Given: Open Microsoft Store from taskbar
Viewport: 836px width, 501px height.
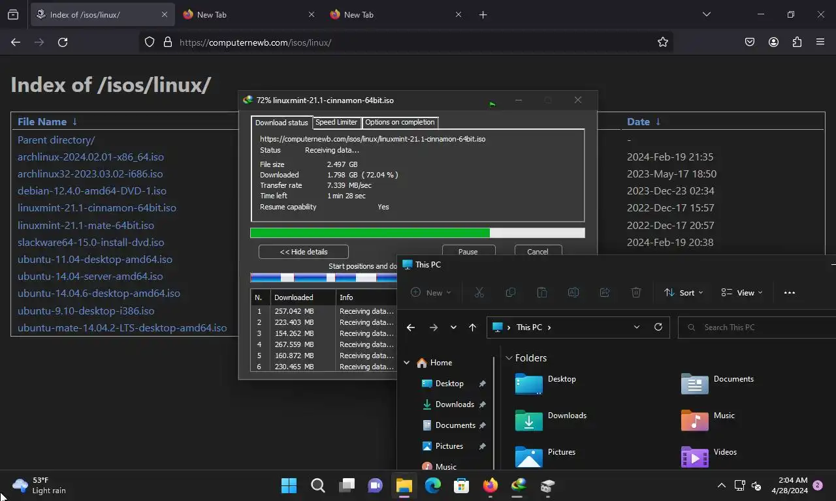Looking at the screenshot, I should pyautogui.click(x=461, y=485).
